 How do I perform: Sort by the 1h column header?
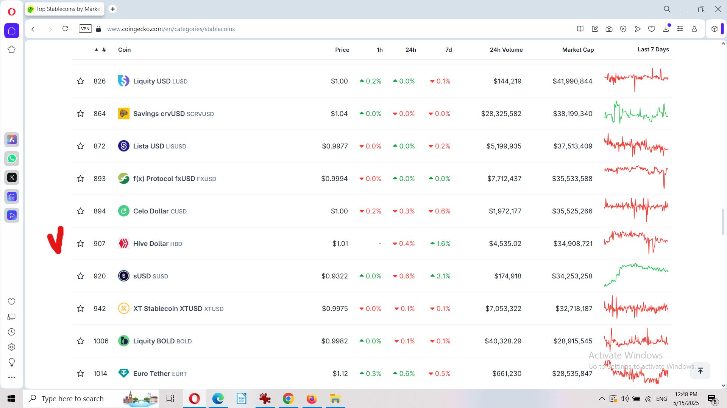380,50
